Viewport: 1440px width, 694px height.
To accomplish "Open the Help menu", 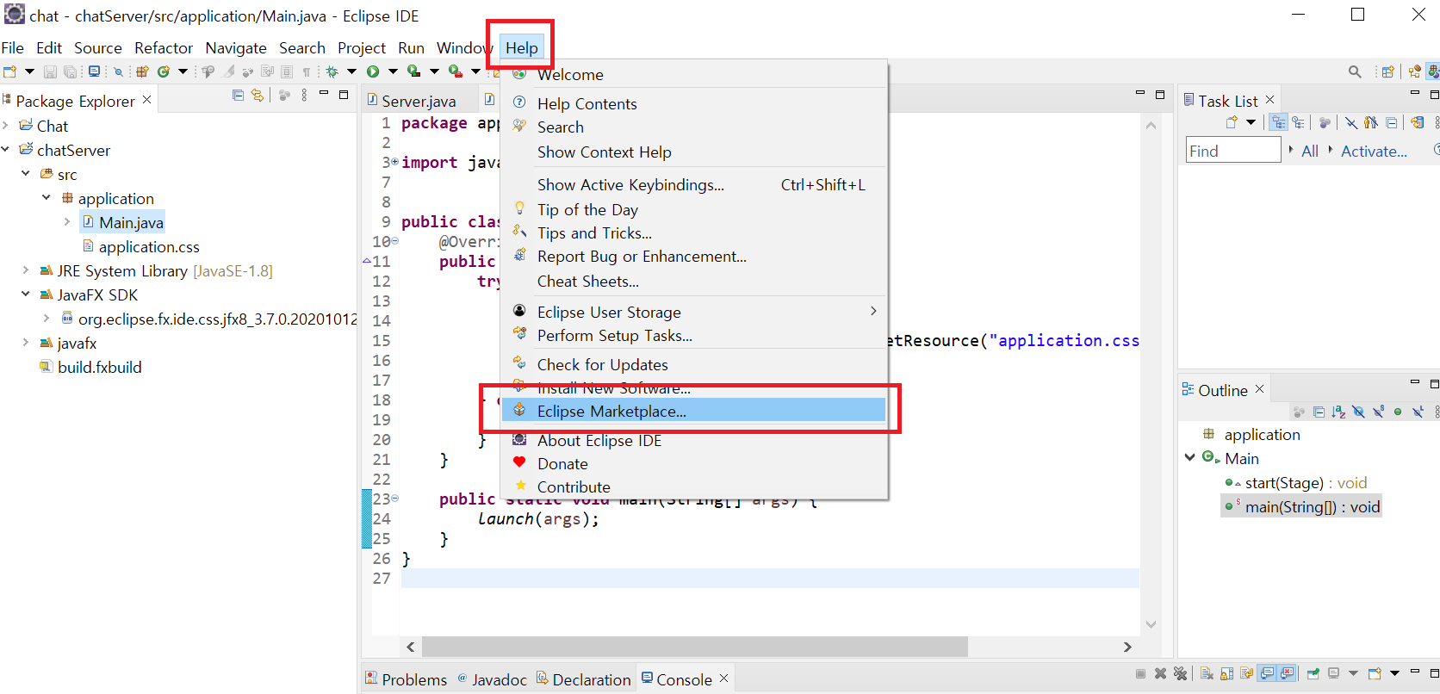I will tap(521, 47).
